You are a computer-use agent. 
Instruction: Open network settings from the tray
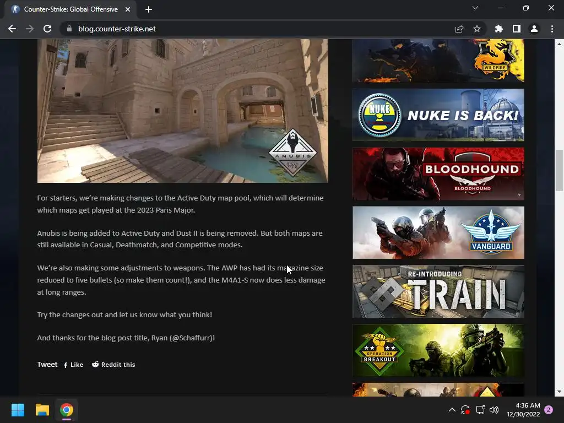tap(480, 410)
